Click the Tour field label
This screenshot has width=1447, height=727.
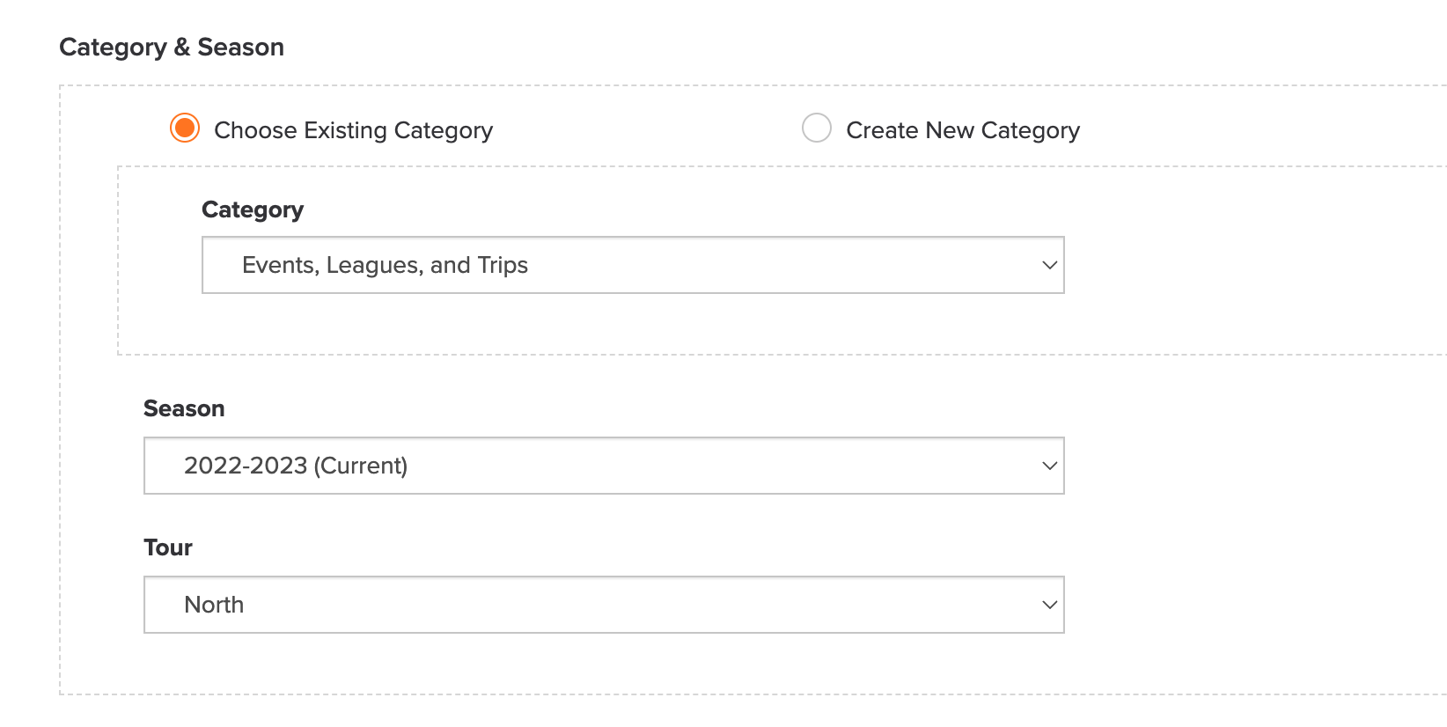[x=167, y=547]
